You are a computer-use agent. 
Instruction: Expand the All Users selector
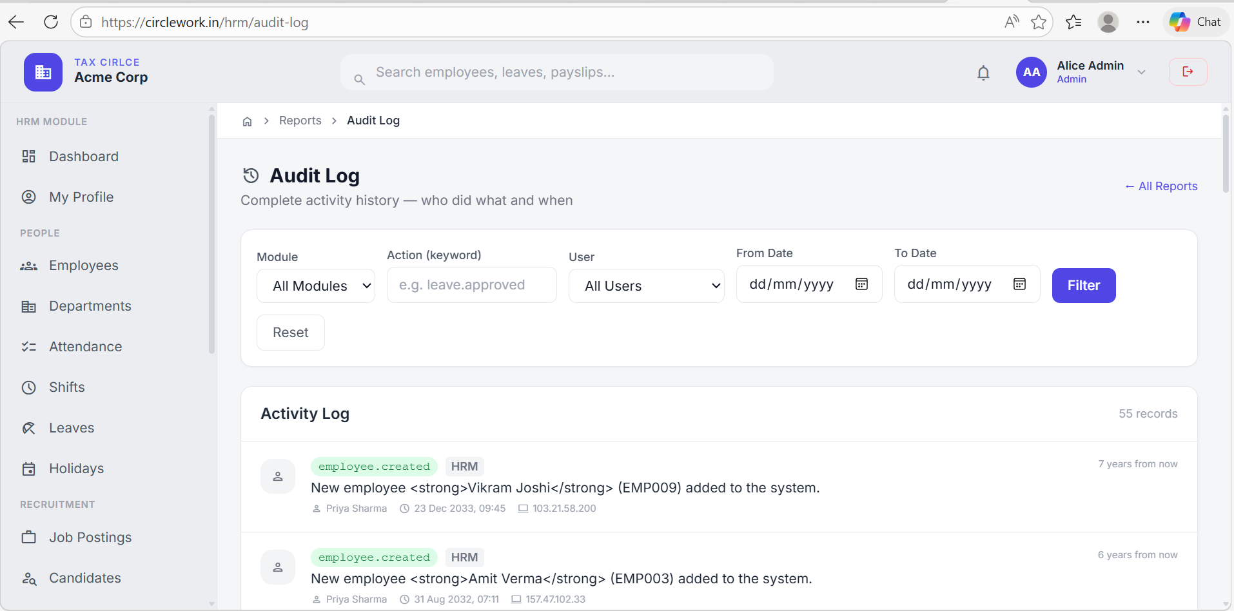coord(646,286)
